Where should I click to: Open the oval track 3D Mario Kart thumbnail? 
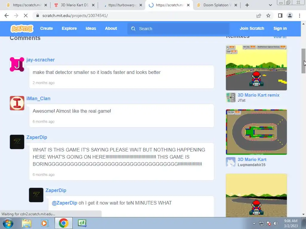[256, 132]
